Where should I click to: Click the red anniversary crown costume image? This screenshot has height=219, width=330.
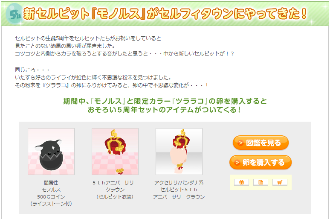click(x=115, y=152)
